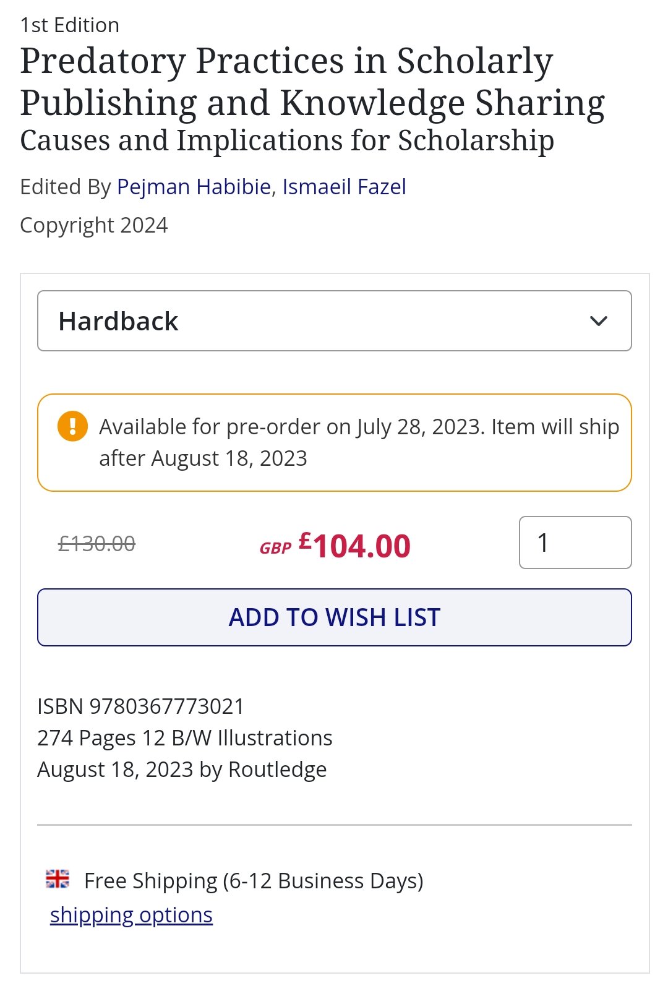Click the Predatory Practices book title heading
This screenshot has height=991, width=668.
312,82
